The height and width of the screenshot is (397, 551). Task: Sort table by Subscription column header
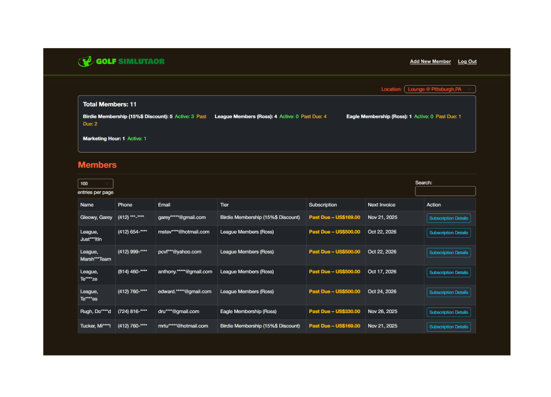(322, 205)
